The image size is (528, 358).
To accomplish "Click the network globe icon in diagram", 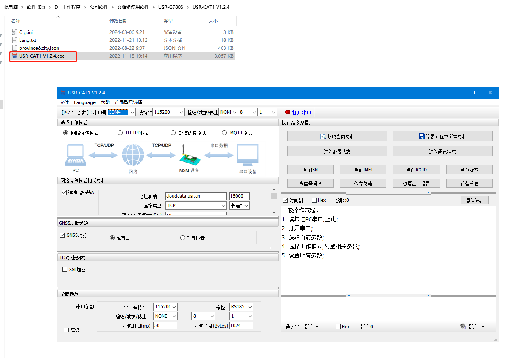I will coord(133,155).
